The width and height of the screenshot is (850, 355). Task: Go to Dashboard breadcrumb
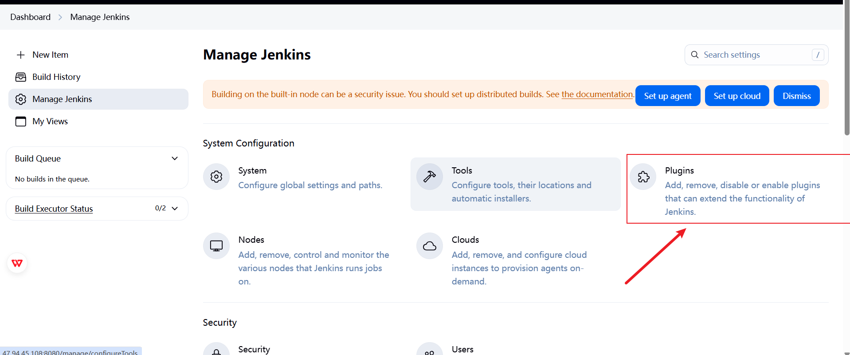click(31, 17)
